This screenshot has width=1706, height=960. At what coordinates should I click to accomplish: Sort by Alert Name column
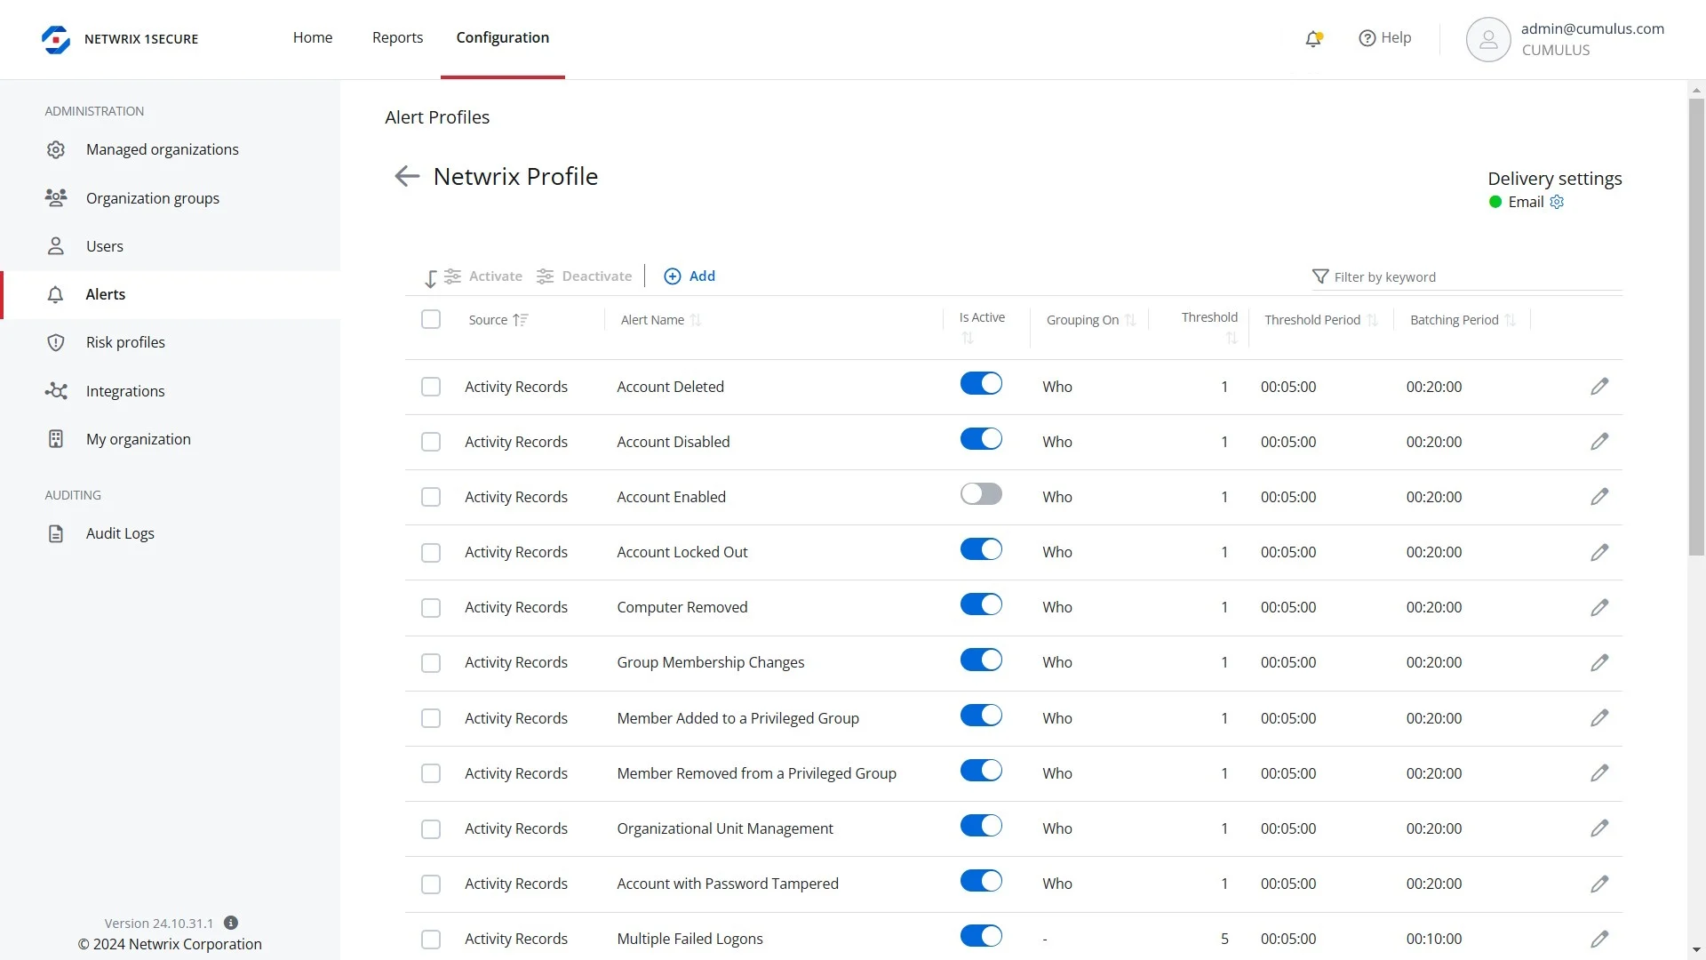point(661,320)
